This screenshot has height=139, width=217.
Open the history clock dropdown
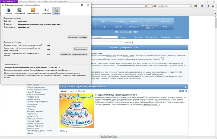point(203,6)
